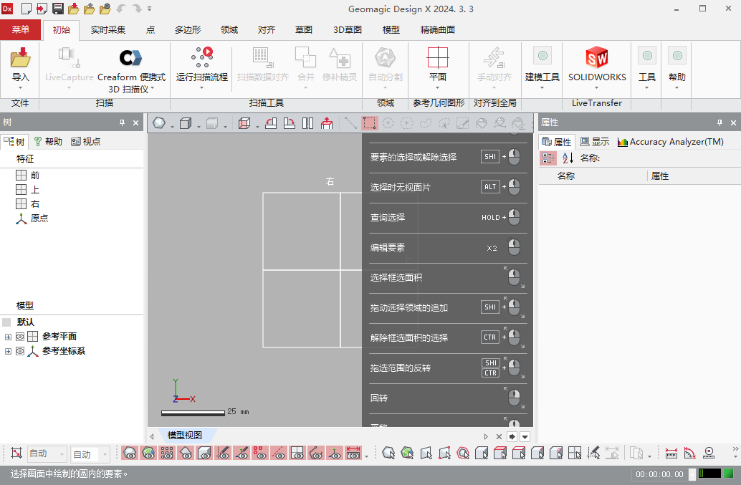Click the measure radius icon
The height and width of the screenshot is (485, 741).
(709, 453)
